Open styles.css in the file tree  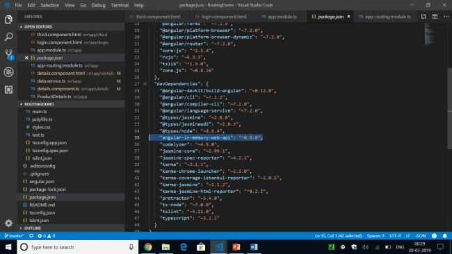72,127
